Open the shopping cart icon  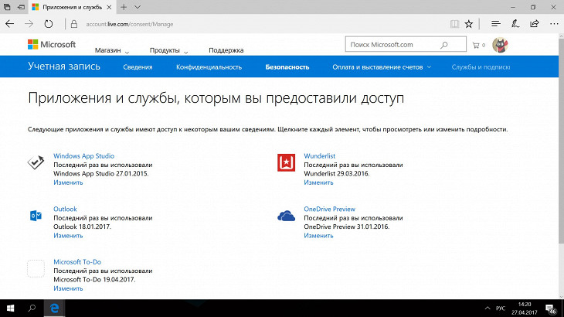[477, 45]
